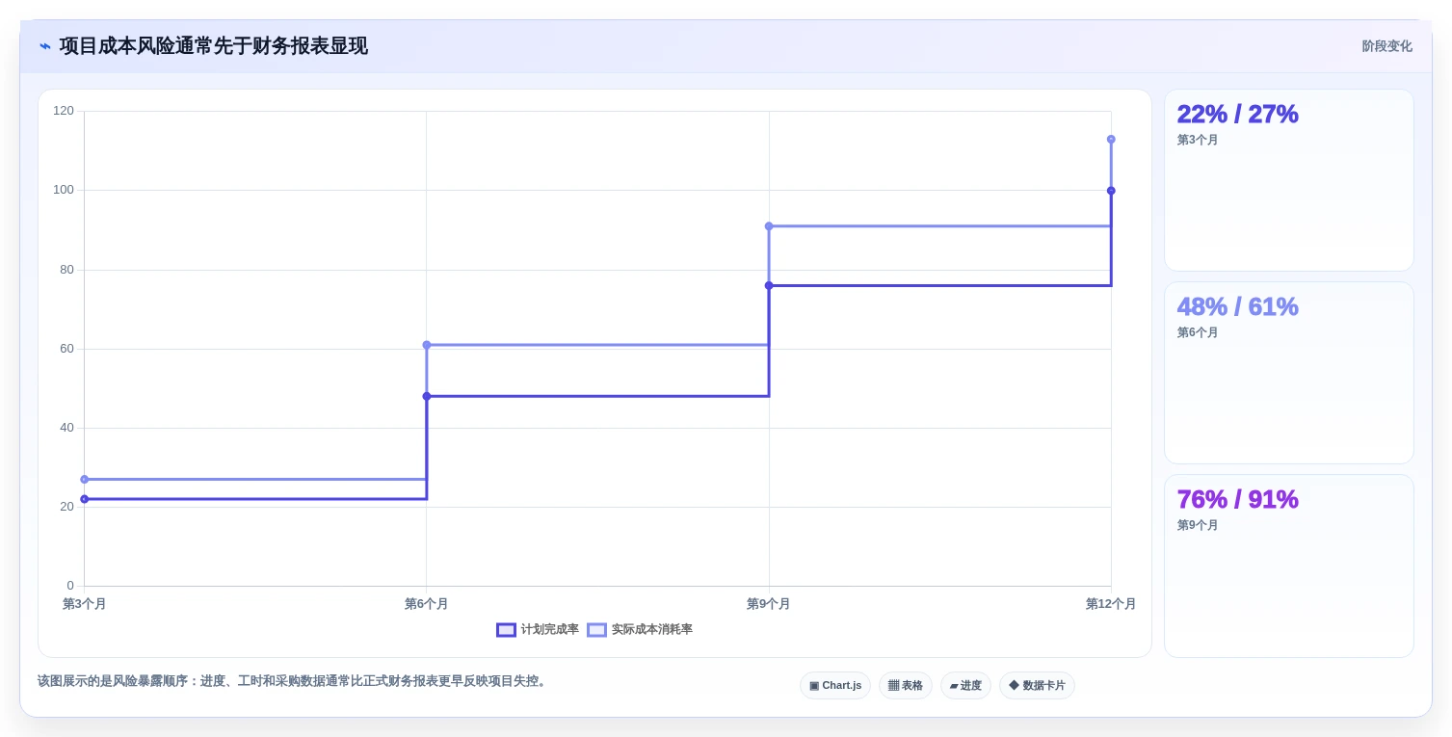
Task: Click the 第12个月 x-axis label
Action: pyautogui.click(x=1111, y=604)
